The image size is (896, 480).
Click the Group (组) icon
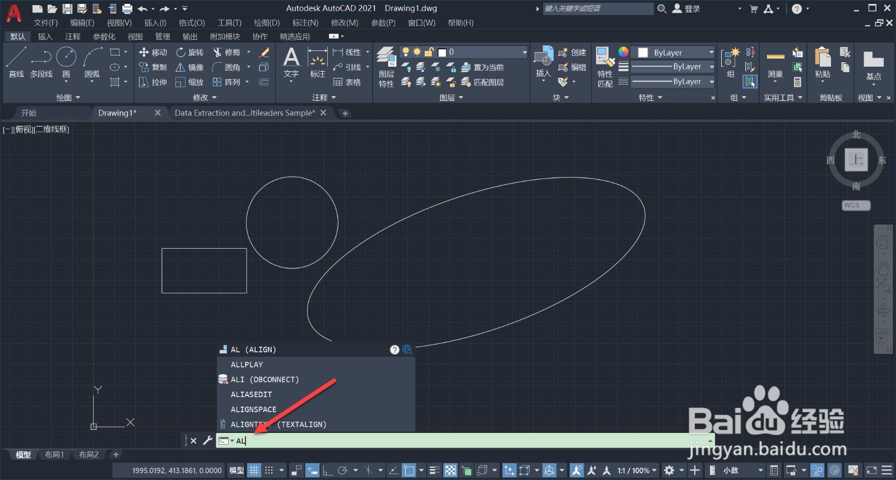click(x=731, y=62)
